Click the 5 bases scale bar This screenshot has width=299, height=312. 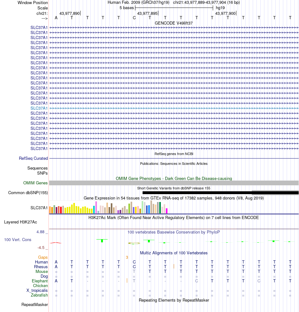(174, 8)
